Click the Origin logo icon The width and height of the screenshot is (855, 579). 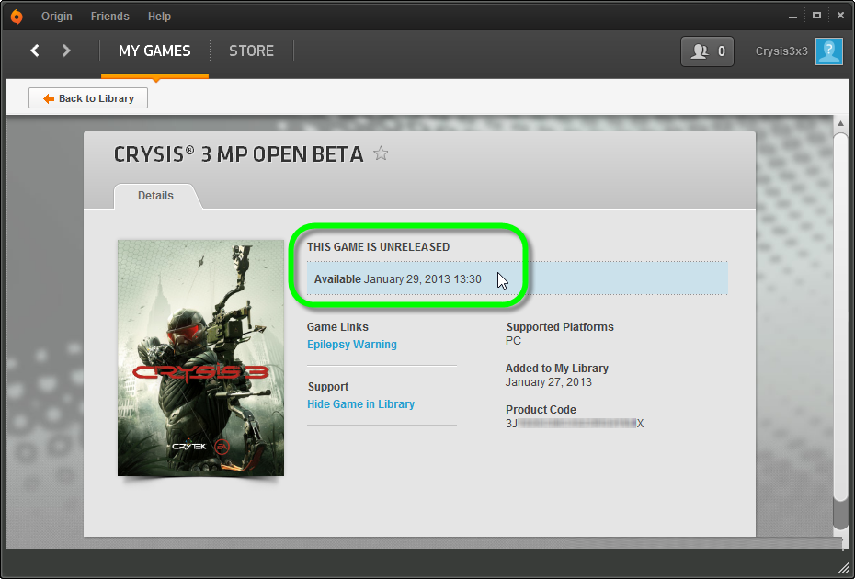[x=17, y=16]
